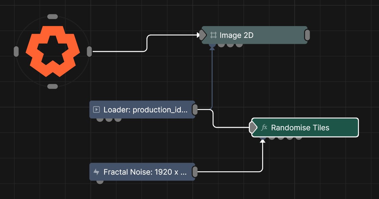Click the Randomise Tiles input arrow port
Screen dimensions: 379x199
point(253,127)
